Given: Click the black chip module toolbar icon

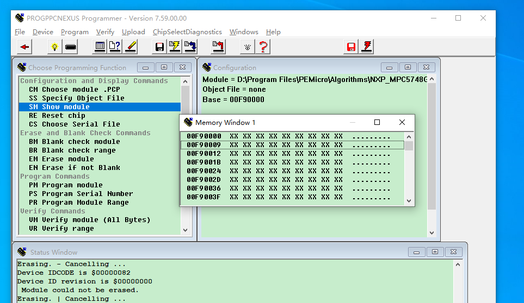Looking at the screenshot, I should (71, 47).
